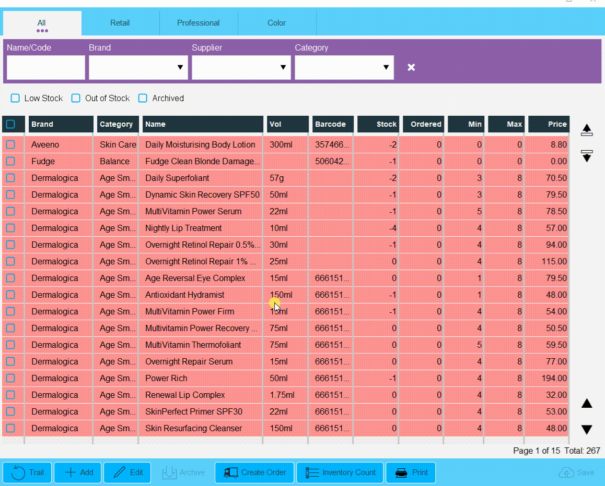Click the Page 1 of 15 indicator
605x486 pixels.
[537, 451]
